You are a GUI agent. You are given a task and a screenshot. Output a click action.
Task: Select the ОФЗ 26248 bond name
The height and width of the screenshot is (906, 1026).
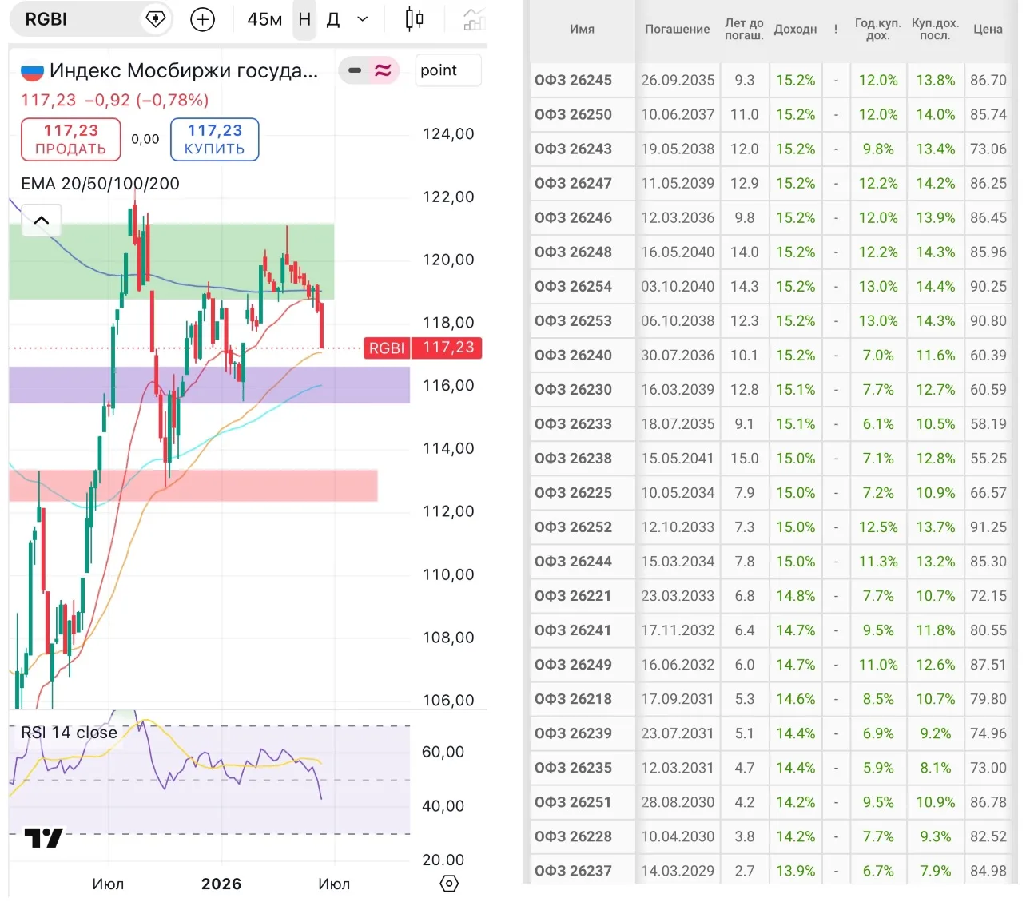pyautogui.click(x=573, y=252)
